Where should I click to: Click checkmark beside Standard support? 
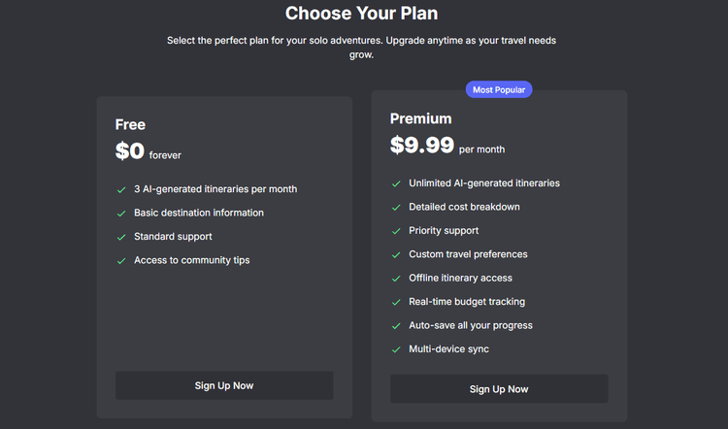(x=121, y=237)
